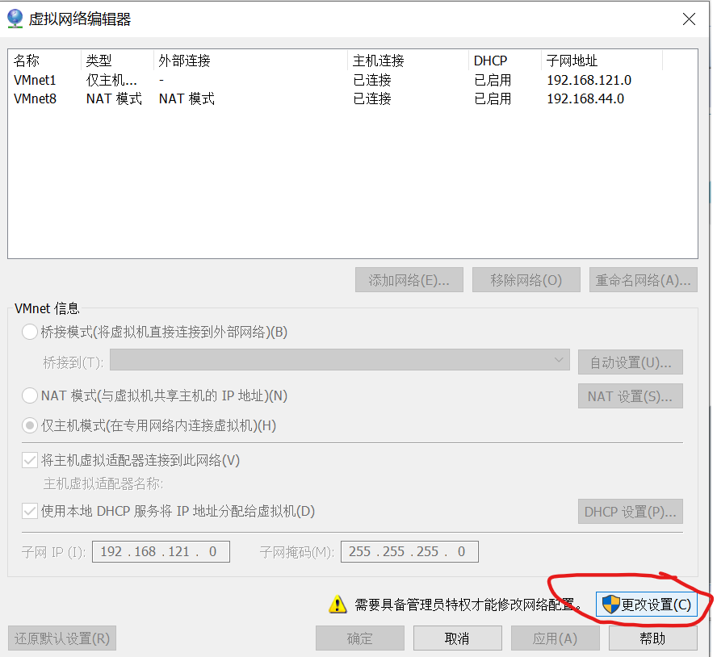Click the DHCP column header
This screenshot has width=717, height=657.
pyautogui.click(x=505, y=61)
